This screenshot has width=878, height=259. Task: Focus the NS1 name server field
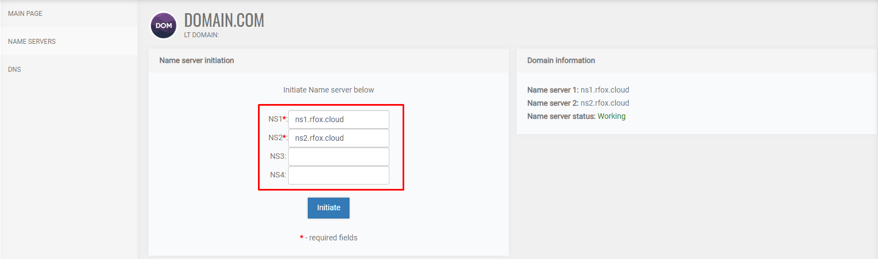coord(338,119)
